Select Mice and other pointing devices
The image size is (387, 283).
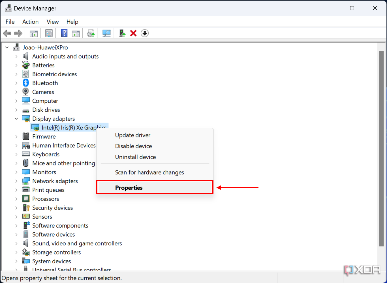tap(64, 163)
